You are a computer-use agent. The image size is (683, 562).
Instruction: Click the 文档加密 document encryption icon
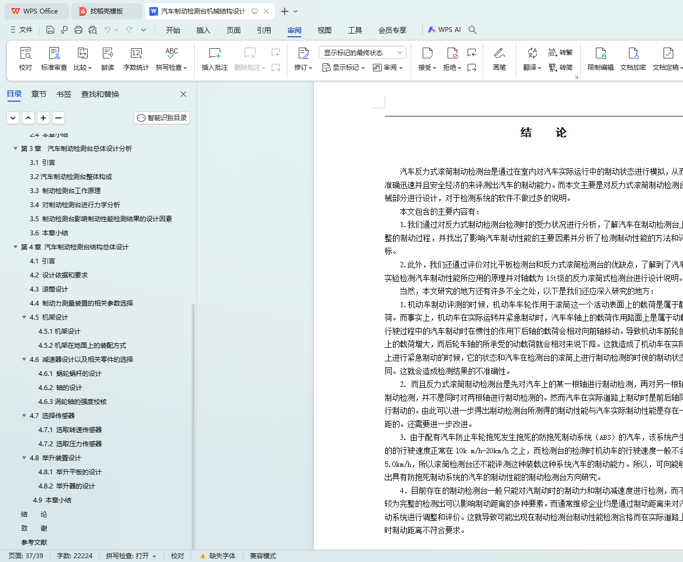pyautogui.click(x=633, y=53)
